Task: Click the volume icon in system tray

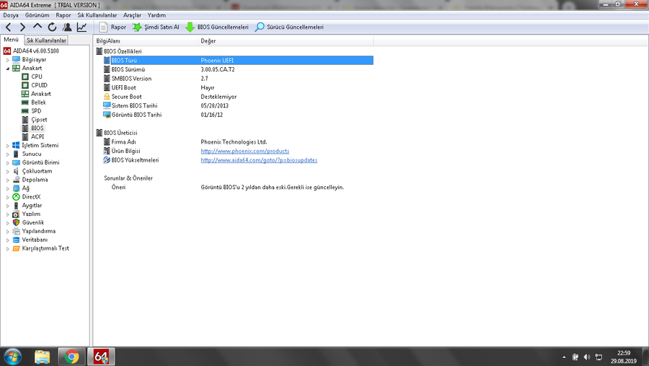Action: 586,357
